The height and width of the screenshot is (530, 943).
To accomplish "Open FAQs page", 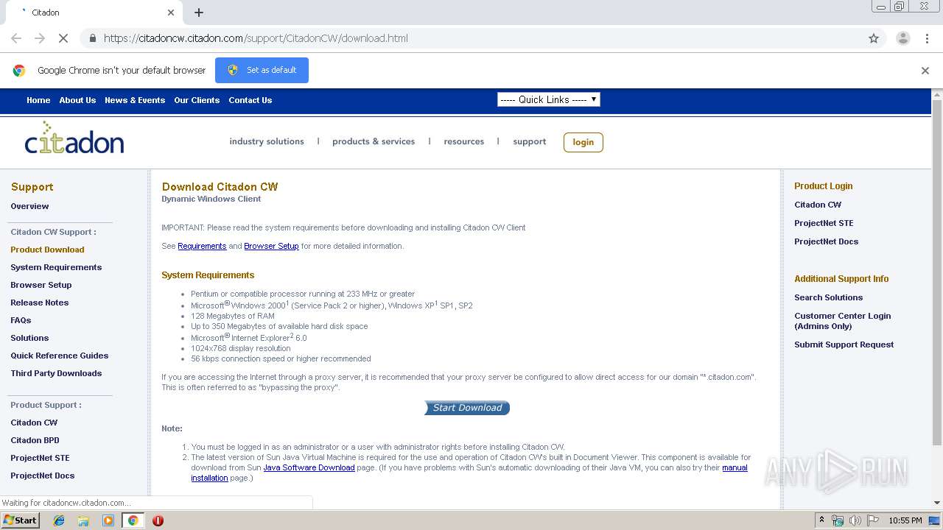I will [x=21, y=320].
